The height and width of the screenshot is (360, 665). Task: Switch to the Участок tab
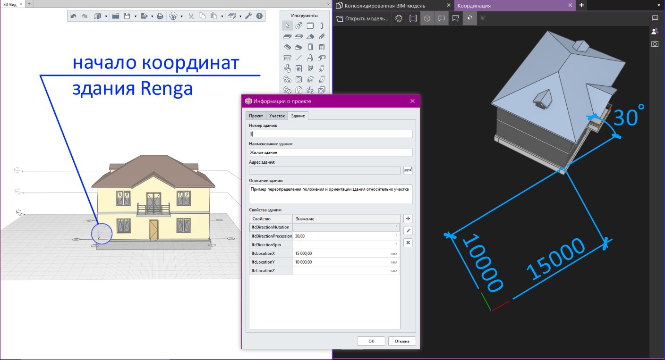[277, 116]
